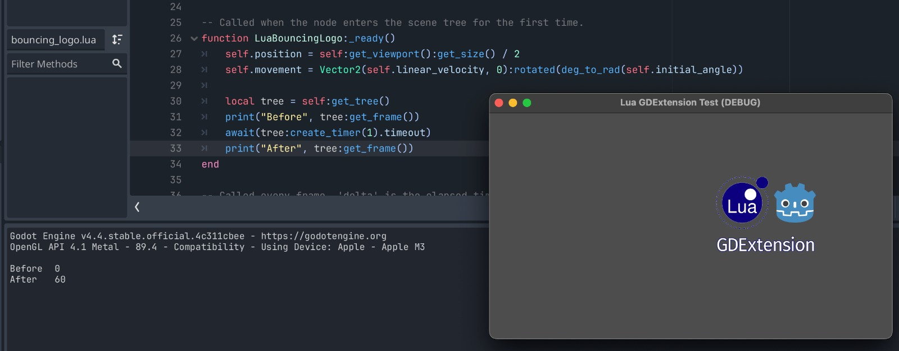Click the "local tree = self:get_tree()" line

pyautogui.click(x=307, y=101)
